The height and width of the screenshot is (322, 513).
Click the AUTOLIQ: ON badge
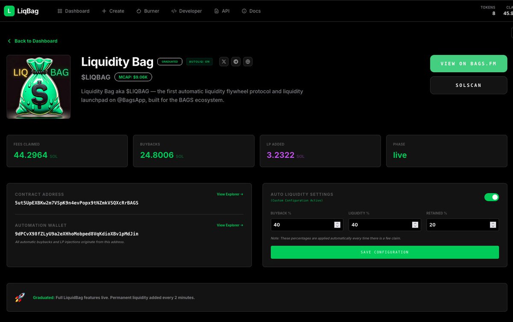[199, 62]
